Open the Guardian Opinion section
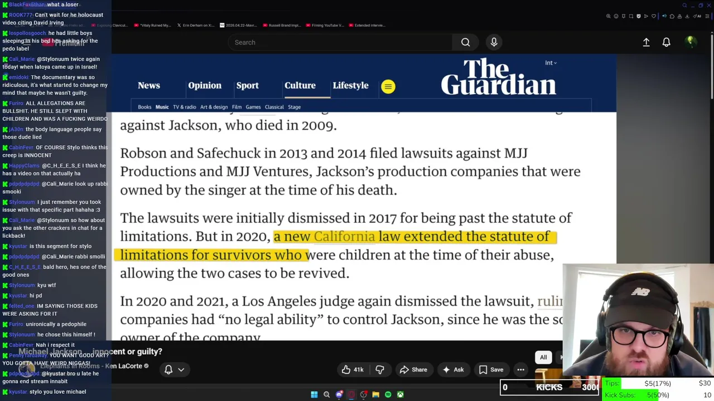Screen dimensions: 714x401 point(205,85)
